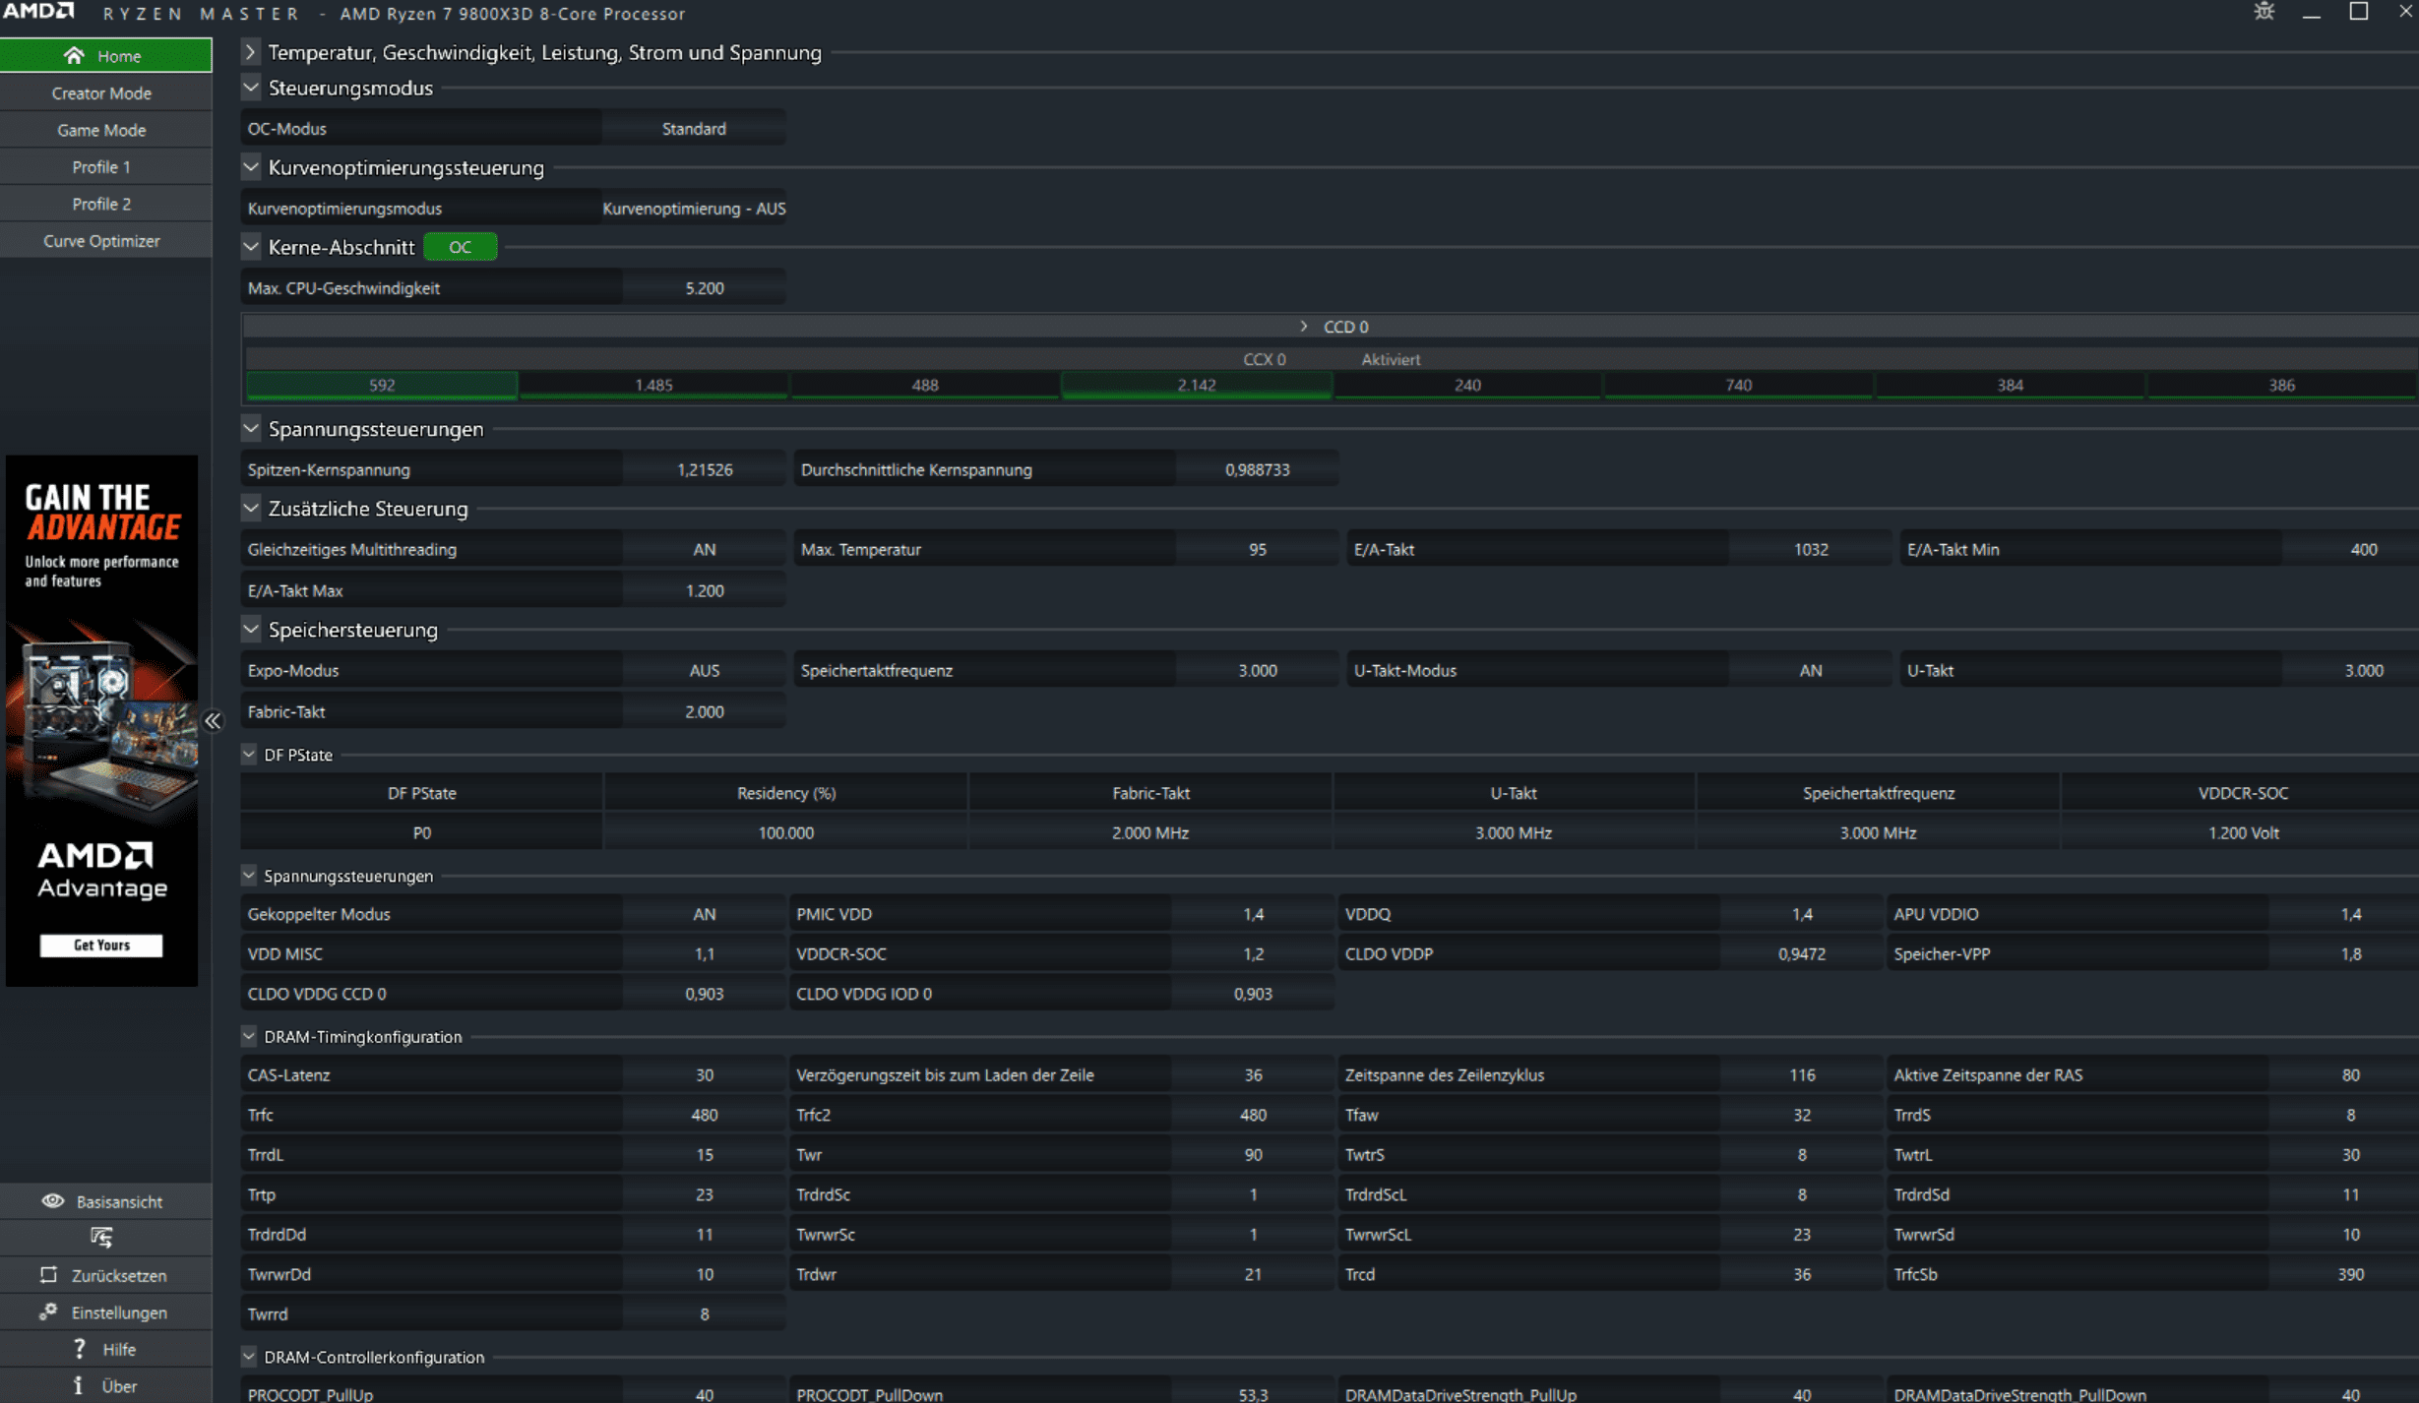Toggle Expo-Modus AUS value
The height and width of the screenshot is (1403, 2419).
[x=704, y=670]
